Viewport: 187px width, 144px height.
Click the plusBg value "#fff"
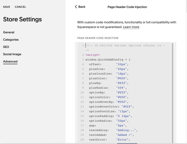121,83
